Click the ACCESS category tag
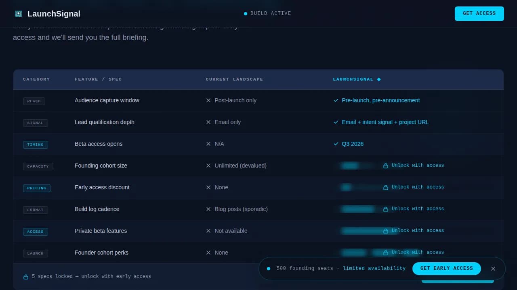 36,232
